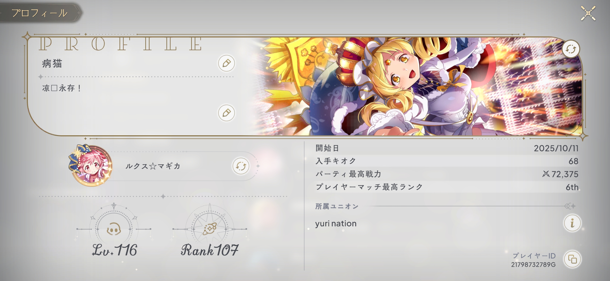
Task: Edit the player name 病猫
Action: tap(226, 63)
